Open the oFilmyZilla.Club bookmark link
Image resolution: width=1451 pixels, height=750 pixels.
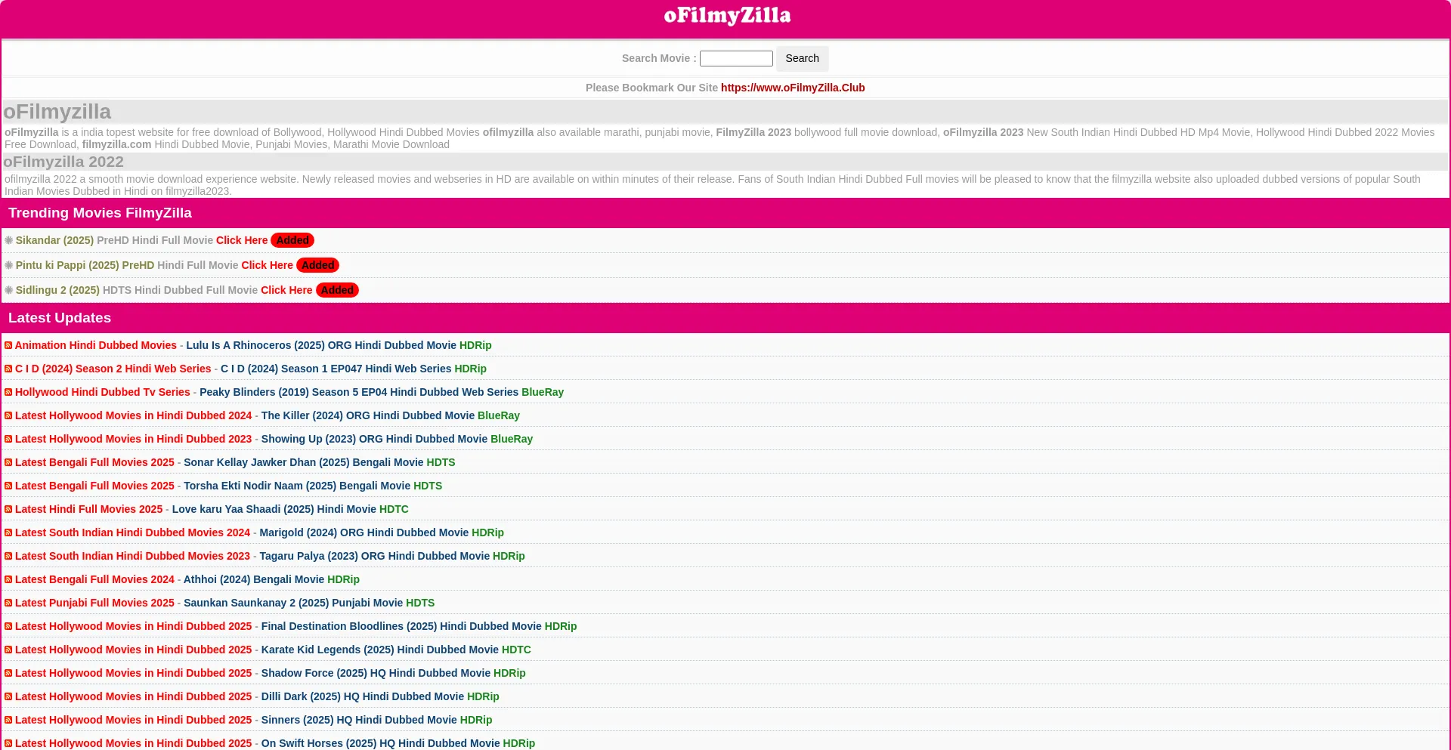[x=792, y=88]
